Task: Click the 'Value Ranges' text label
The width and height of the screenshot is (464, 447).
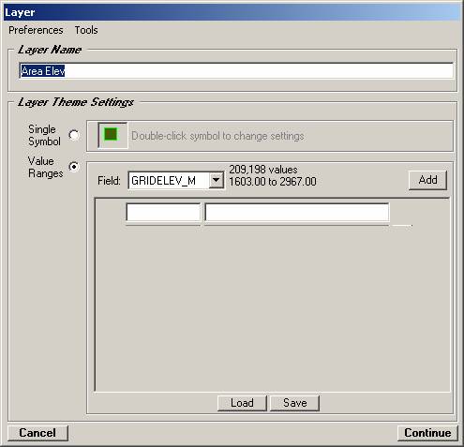Action: coord(46,167)
